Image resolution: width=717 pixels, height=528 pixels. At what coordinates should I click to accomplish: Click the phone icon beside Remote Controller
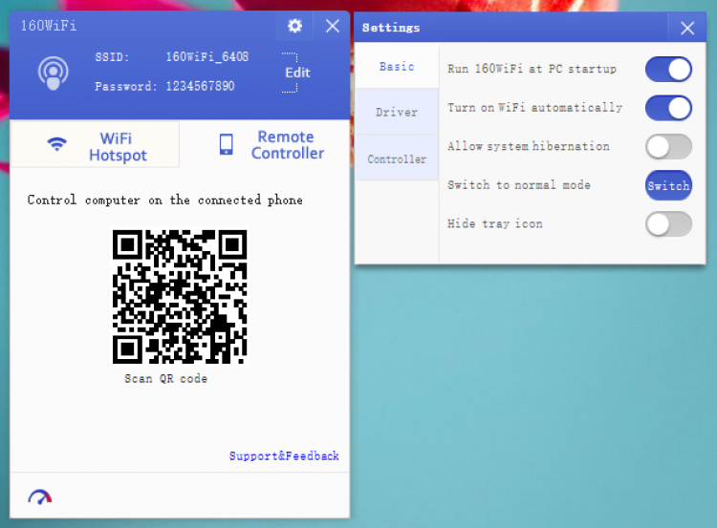pyautogui.click(x=227, y=144)
